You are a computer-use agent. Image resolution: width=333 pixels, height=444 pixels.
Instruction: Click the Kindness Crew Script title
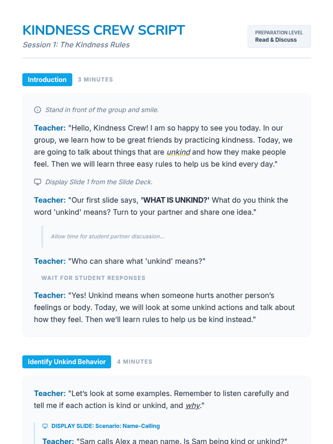pos(104,30)
